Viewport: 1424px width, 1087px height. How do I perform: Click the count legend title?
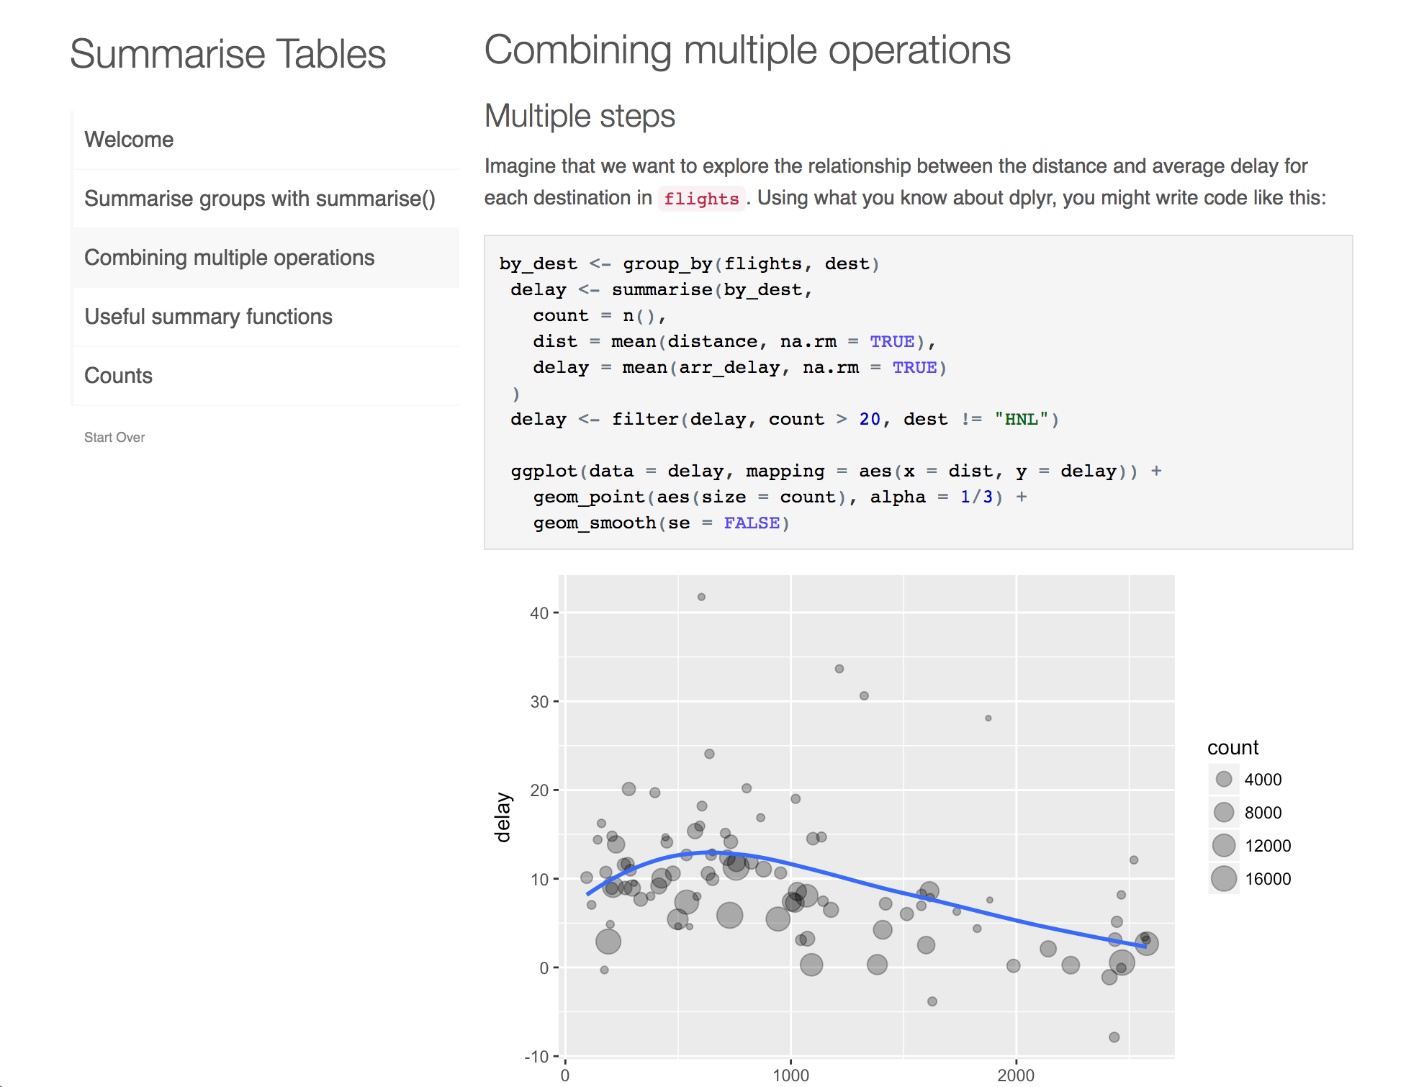[x=1233, y=747]
